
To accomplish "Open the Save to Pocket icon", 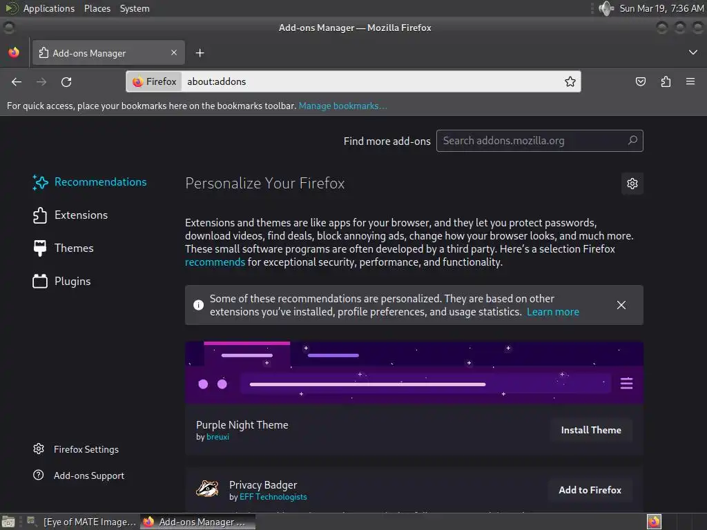I will [640, 81].
